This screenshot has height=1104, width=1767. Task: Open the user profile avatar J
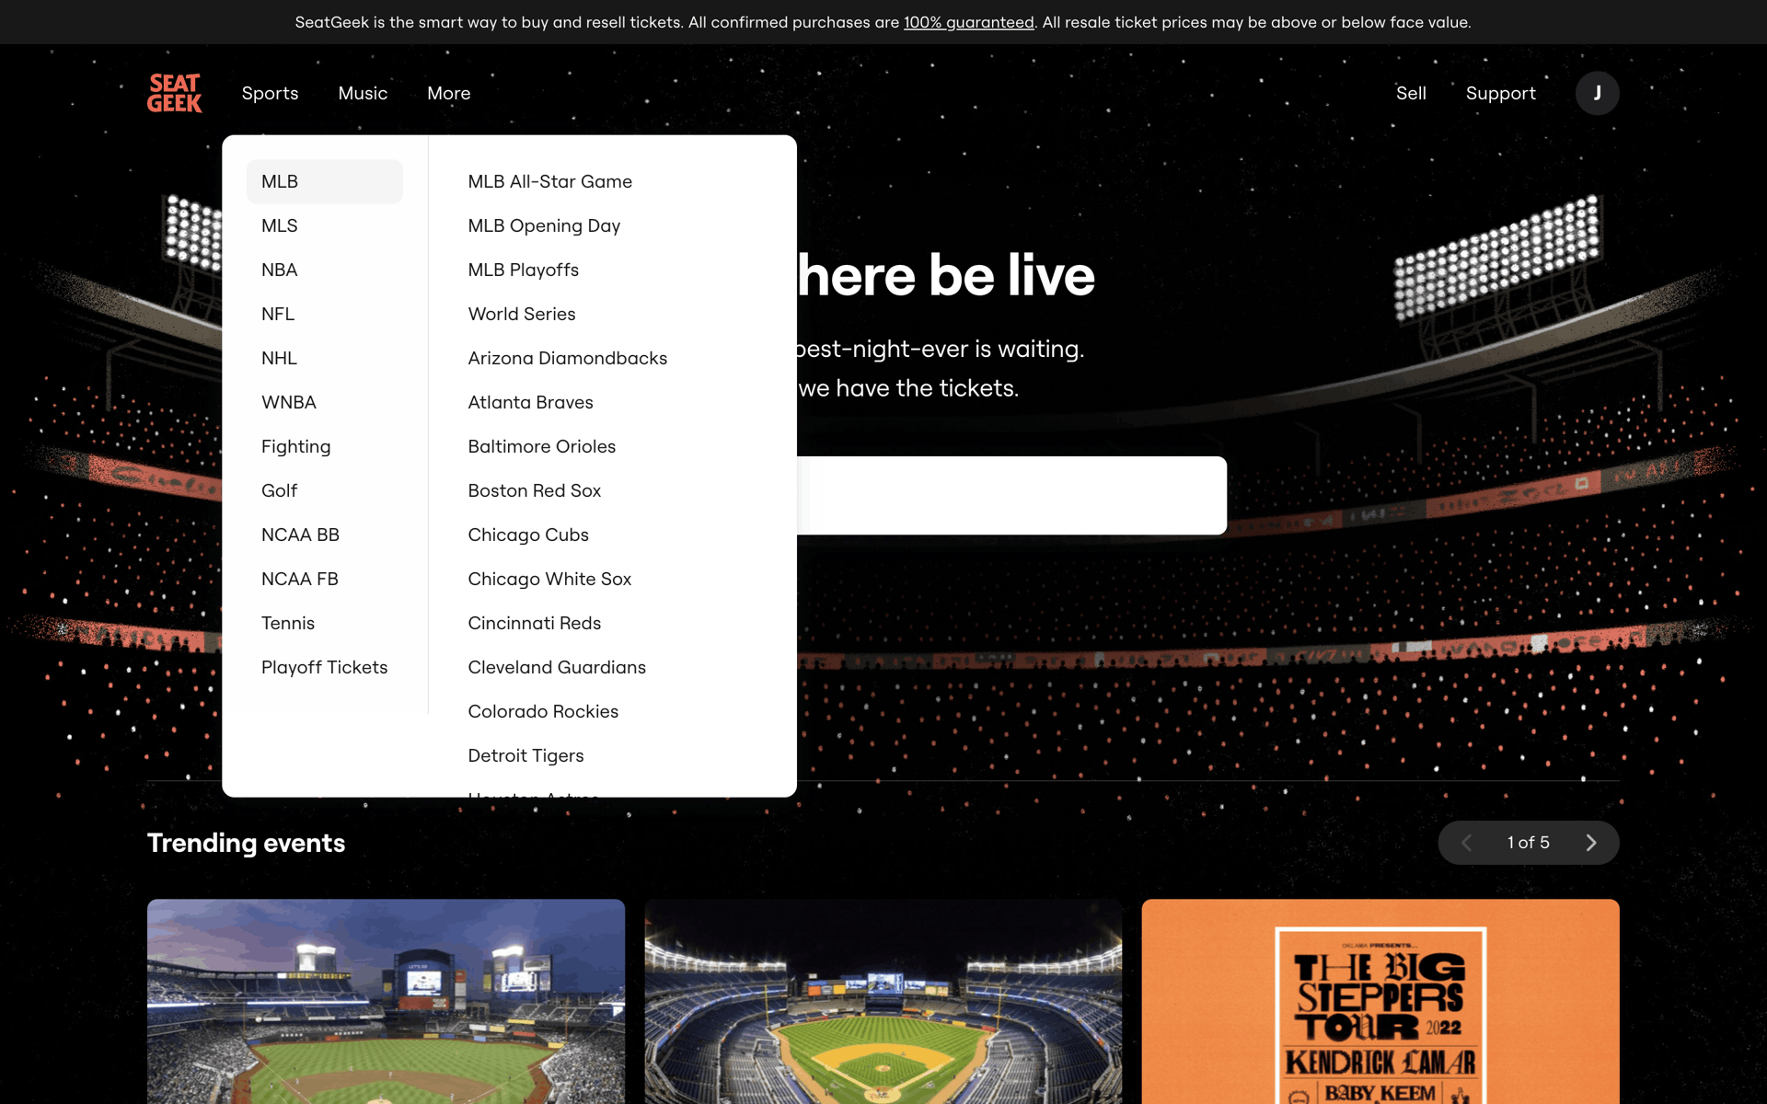coord(1597,93)
